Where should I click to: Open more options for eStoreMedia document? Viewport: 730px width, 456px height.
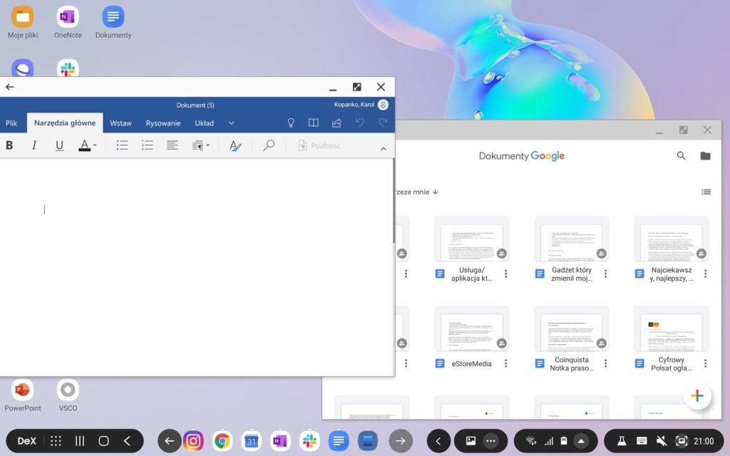[x=506, y=363]
